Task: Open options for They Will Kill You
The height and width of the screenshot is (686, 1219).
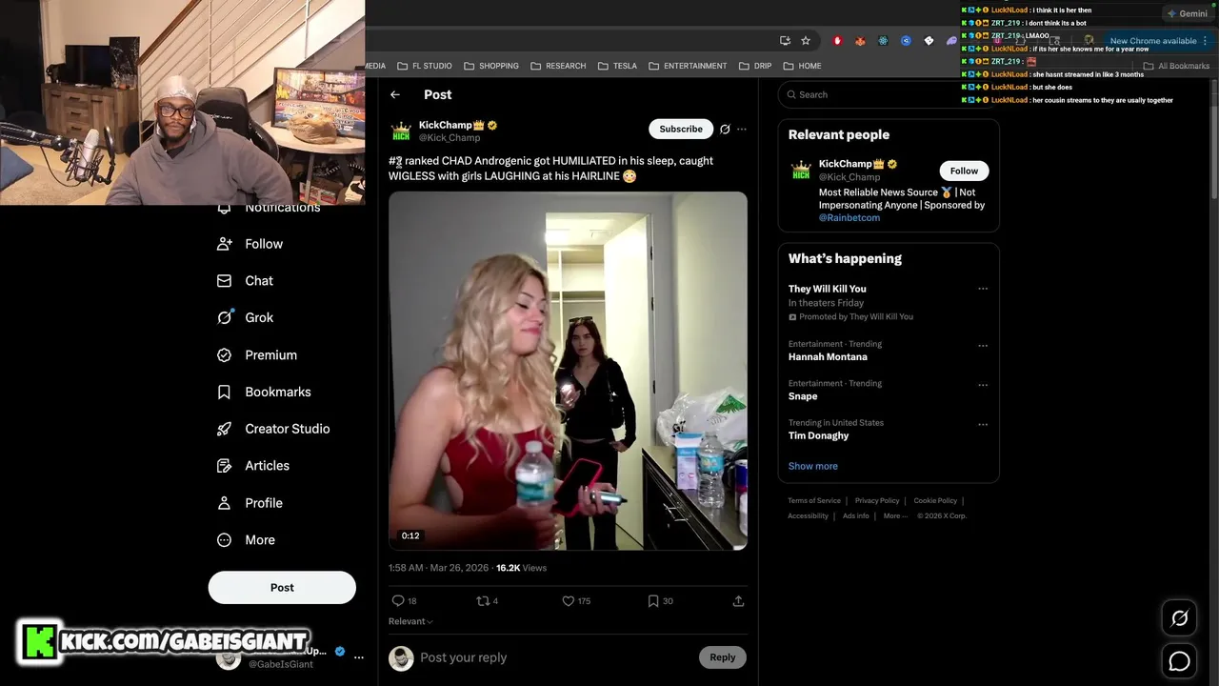Action: 983,289
